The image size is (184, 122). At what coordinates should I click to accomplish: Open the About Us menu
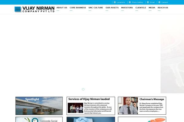[62, 8]
